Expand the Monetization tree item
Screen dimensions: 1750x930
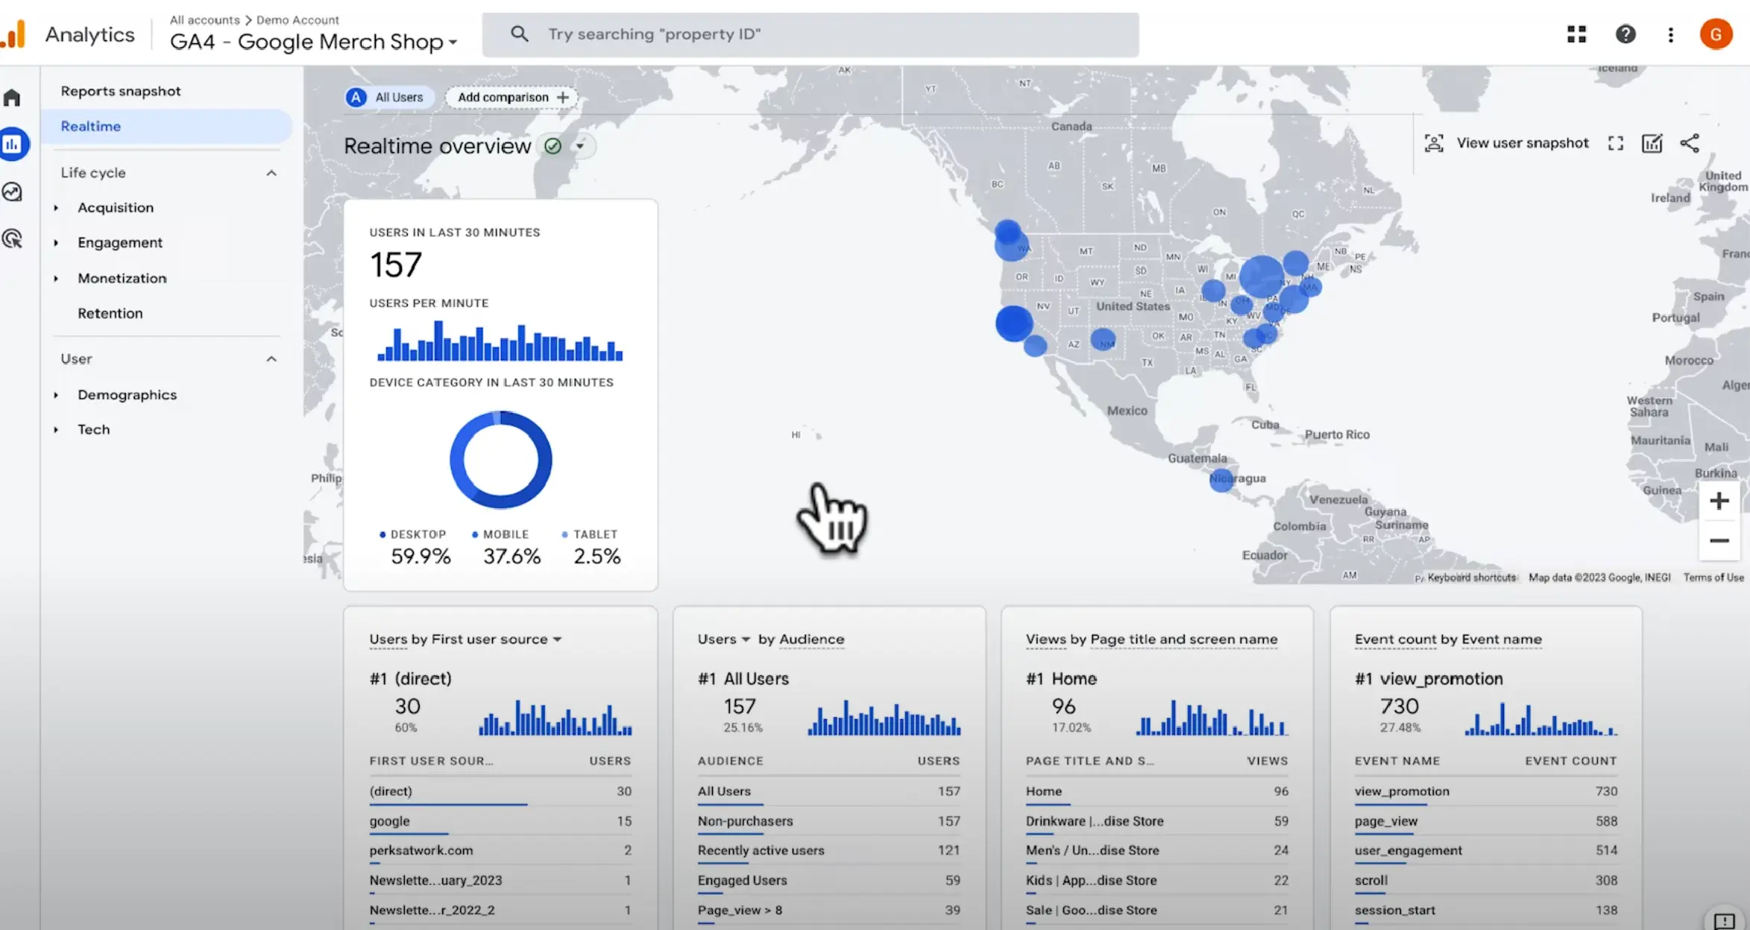(56, 279)
